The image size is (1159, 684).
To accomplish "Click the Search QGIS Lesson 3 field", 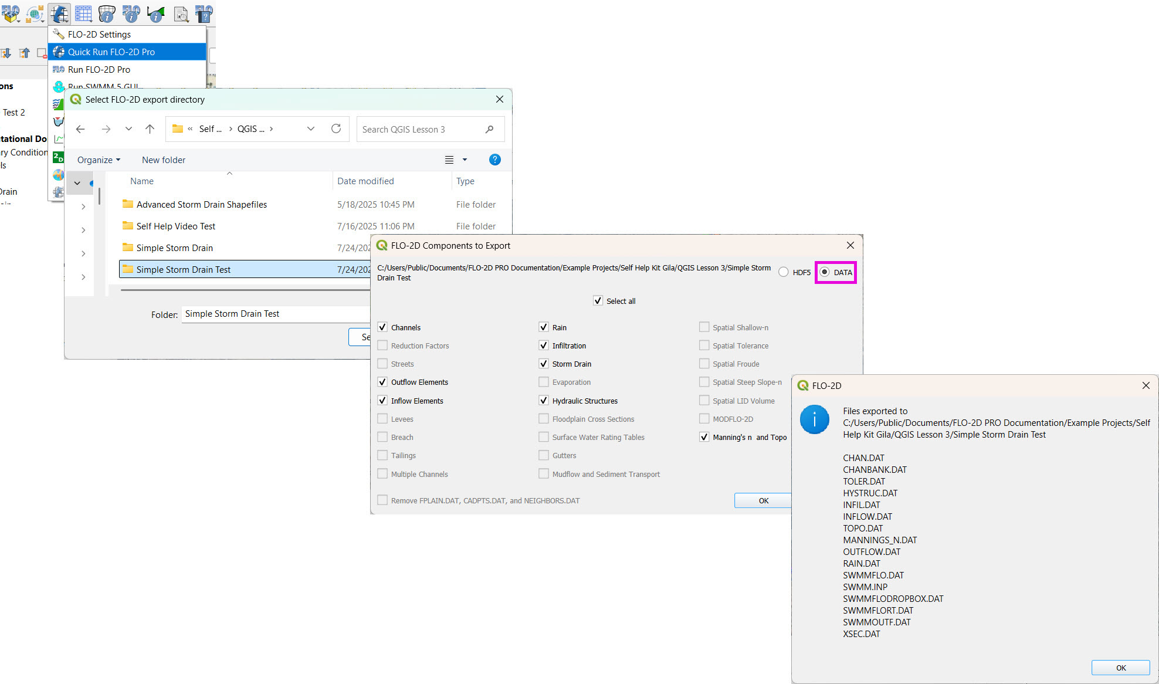I will 419,129.
